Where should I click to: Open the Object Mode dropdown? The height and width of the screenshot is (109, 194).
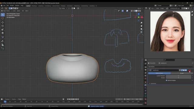pyautogui.click(x=6, y=11)
